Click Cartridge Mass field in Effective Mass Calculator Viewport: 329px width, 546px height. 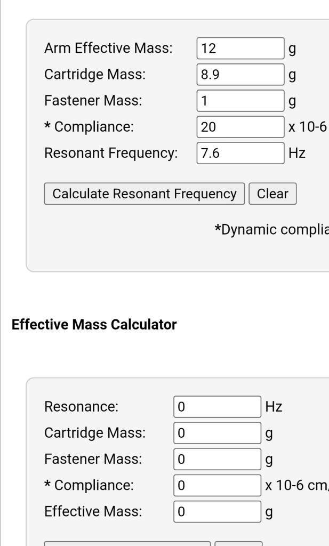[217, 433]
